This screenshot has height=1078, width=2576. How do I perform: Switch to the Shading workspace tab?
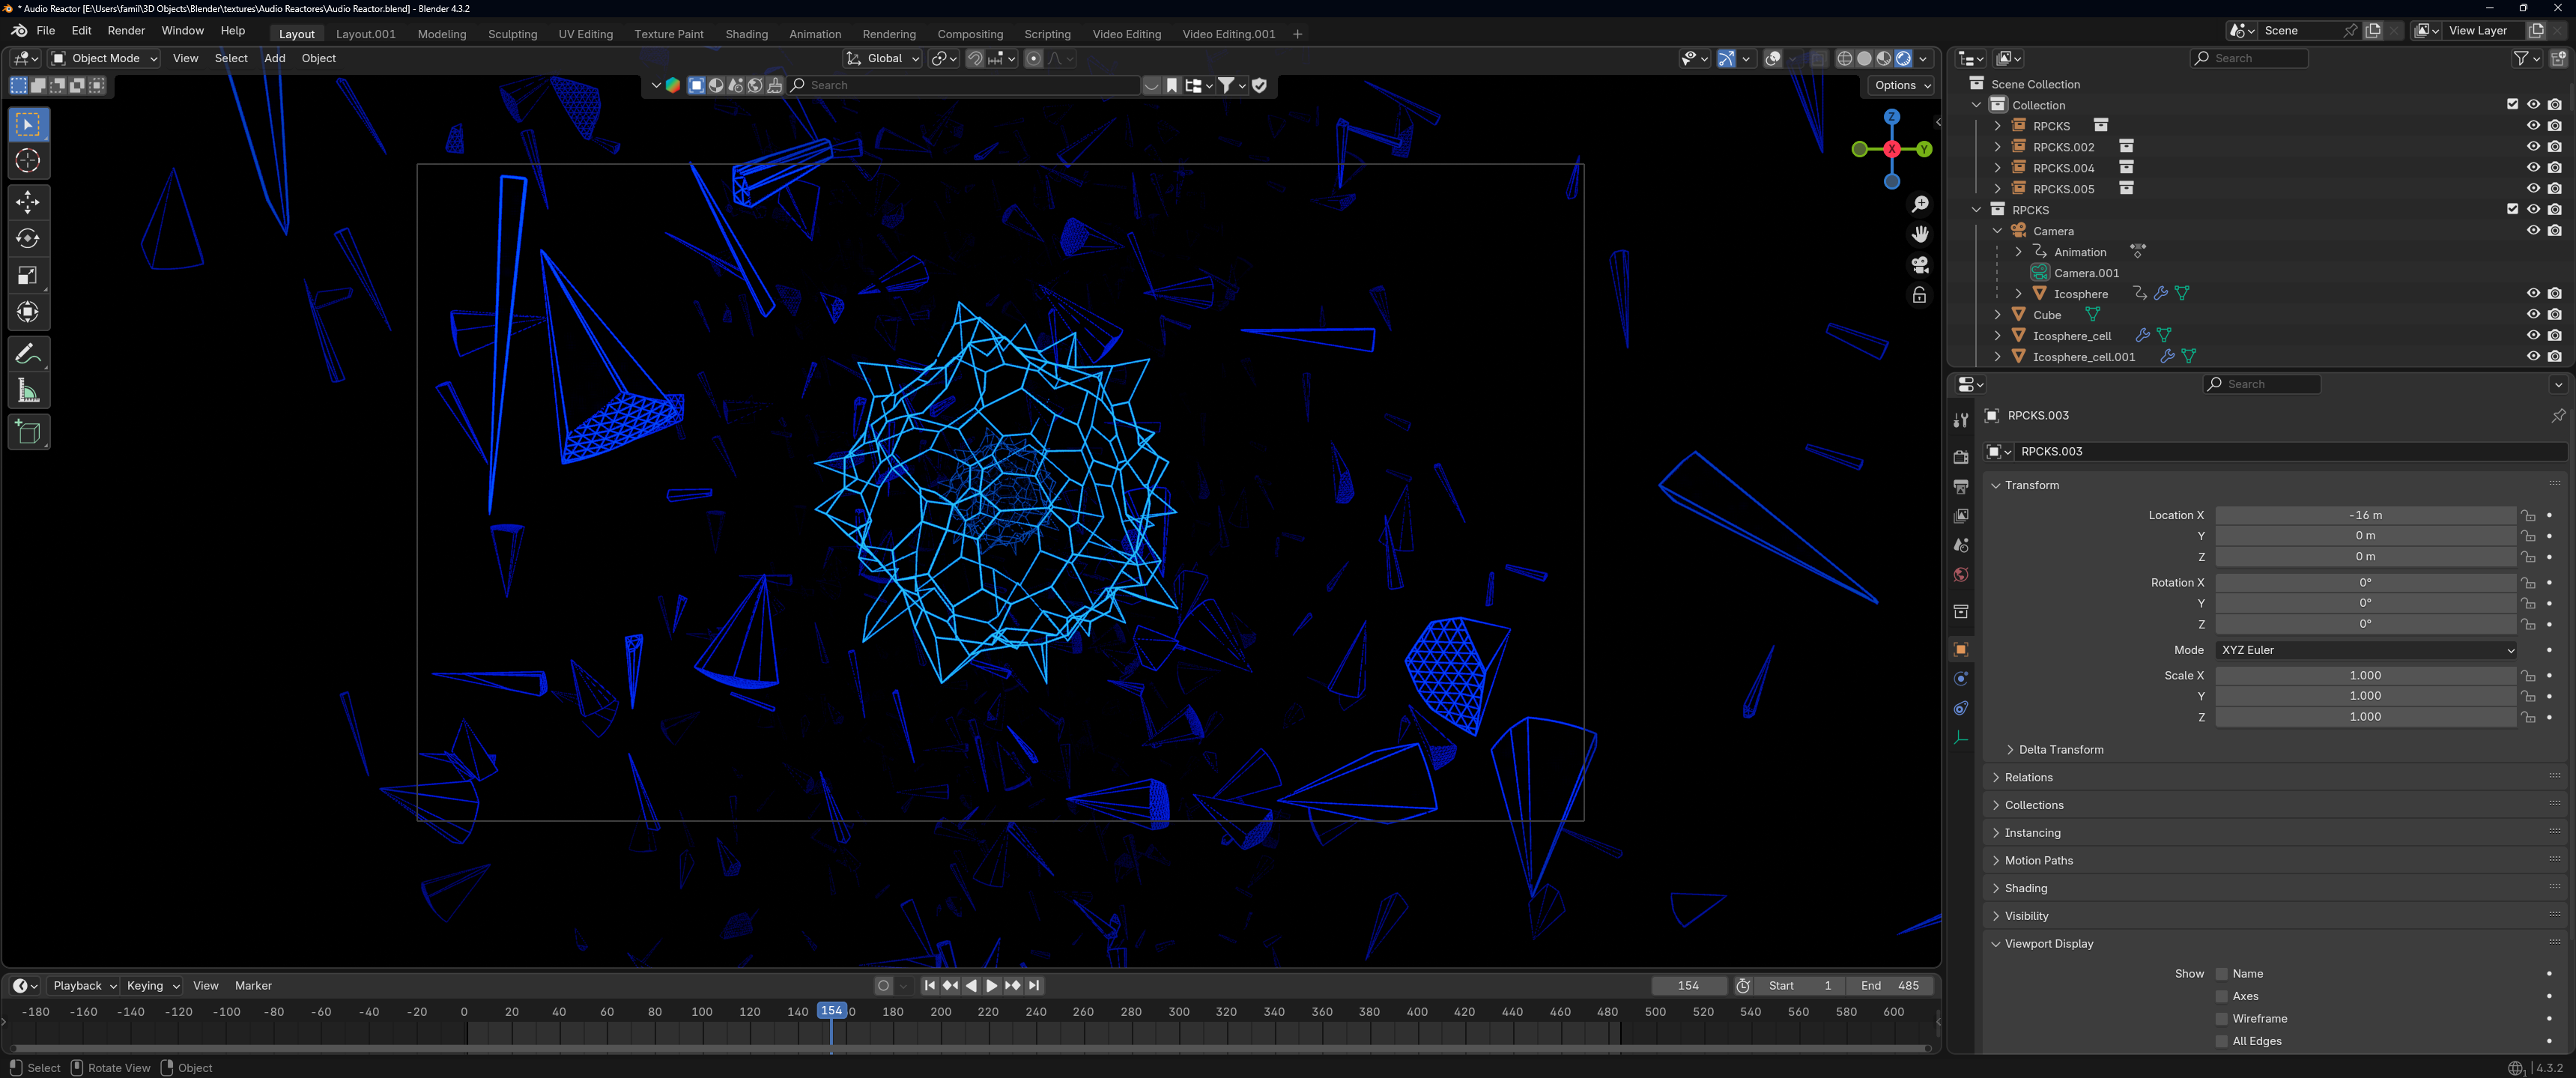[x=746, y=34]
